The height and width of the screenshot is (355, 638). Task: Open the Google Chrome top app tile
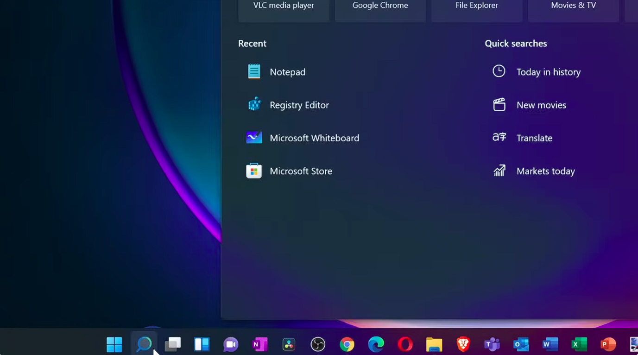380,10
